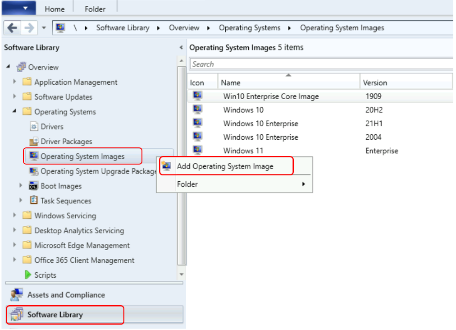Select the Scripts tree label
Viewport: 456px width, 330px height.
(x=45, y=275)
